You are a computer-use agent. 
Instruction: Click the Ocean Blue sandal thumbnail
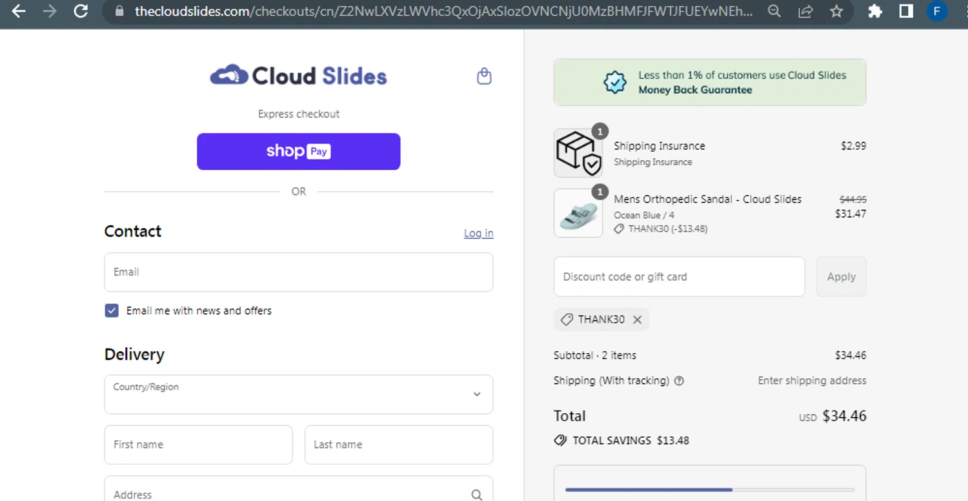pos(578,213)
